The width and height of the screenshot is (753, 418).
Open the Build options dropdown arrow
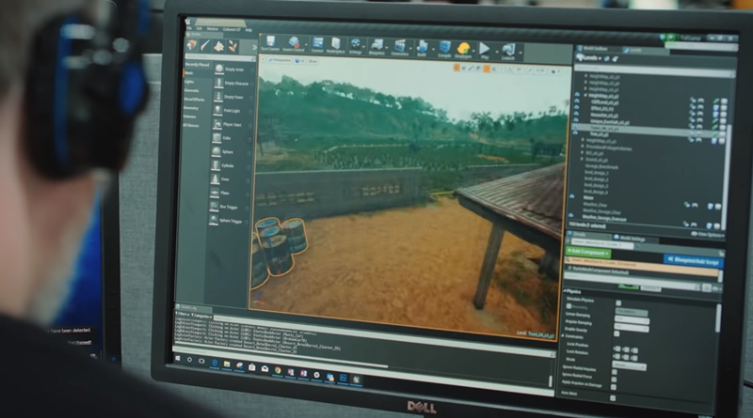pyautogui.click(x=433, y=48)
